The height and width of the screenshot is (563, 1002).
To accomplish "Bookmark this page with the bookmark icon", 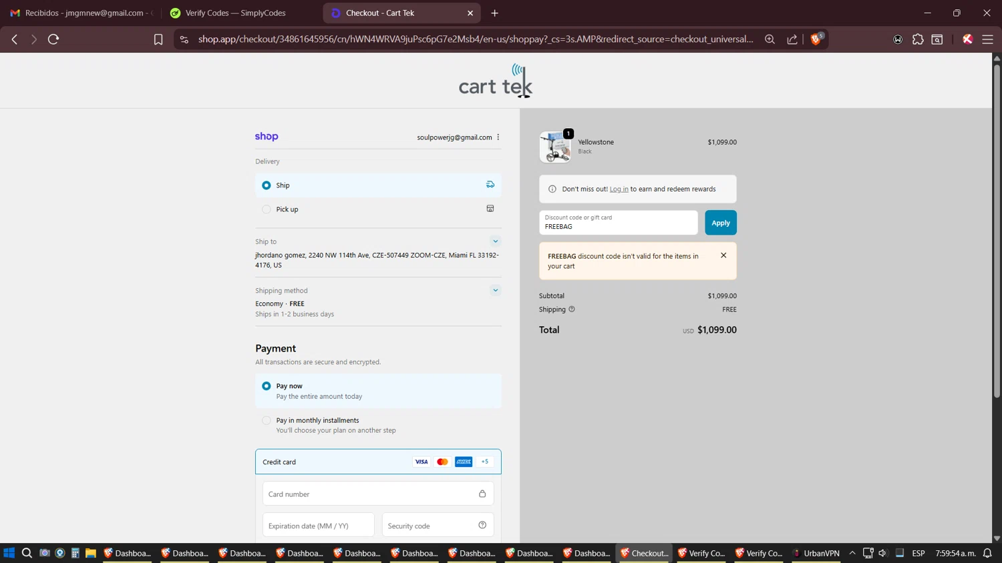I will [x=158, y=39].
